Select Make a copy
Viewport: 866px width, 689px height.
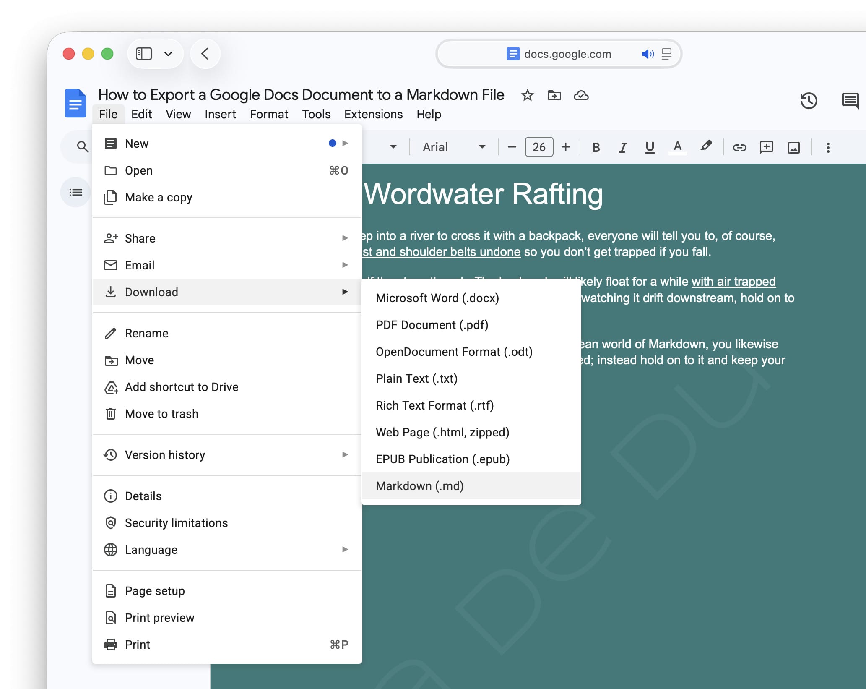(x=227, y=197)
